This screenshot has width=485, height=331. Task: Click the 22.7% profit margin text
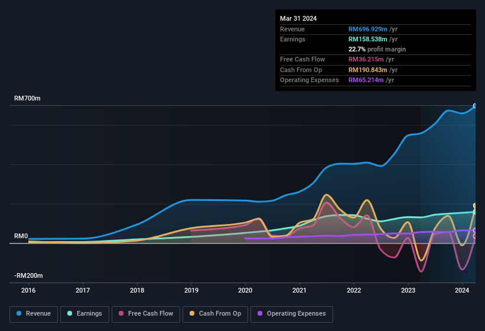[377, 49]
